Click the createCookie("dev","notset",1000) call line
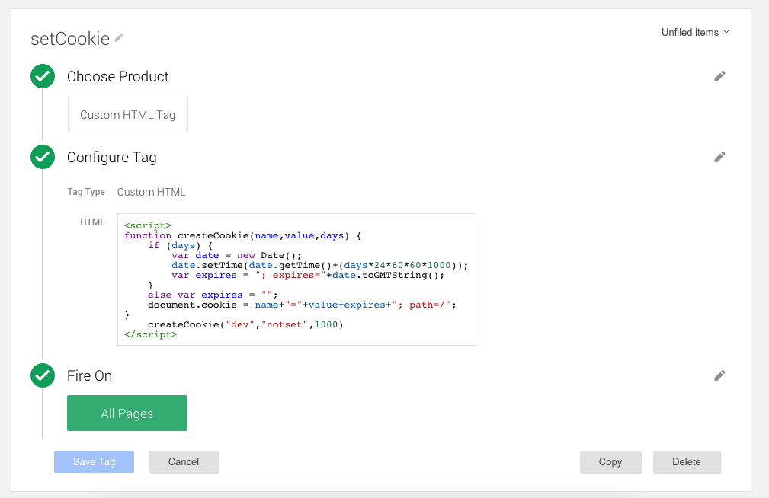Viewport: 769px width, 498px height. (x=245, y=324)
